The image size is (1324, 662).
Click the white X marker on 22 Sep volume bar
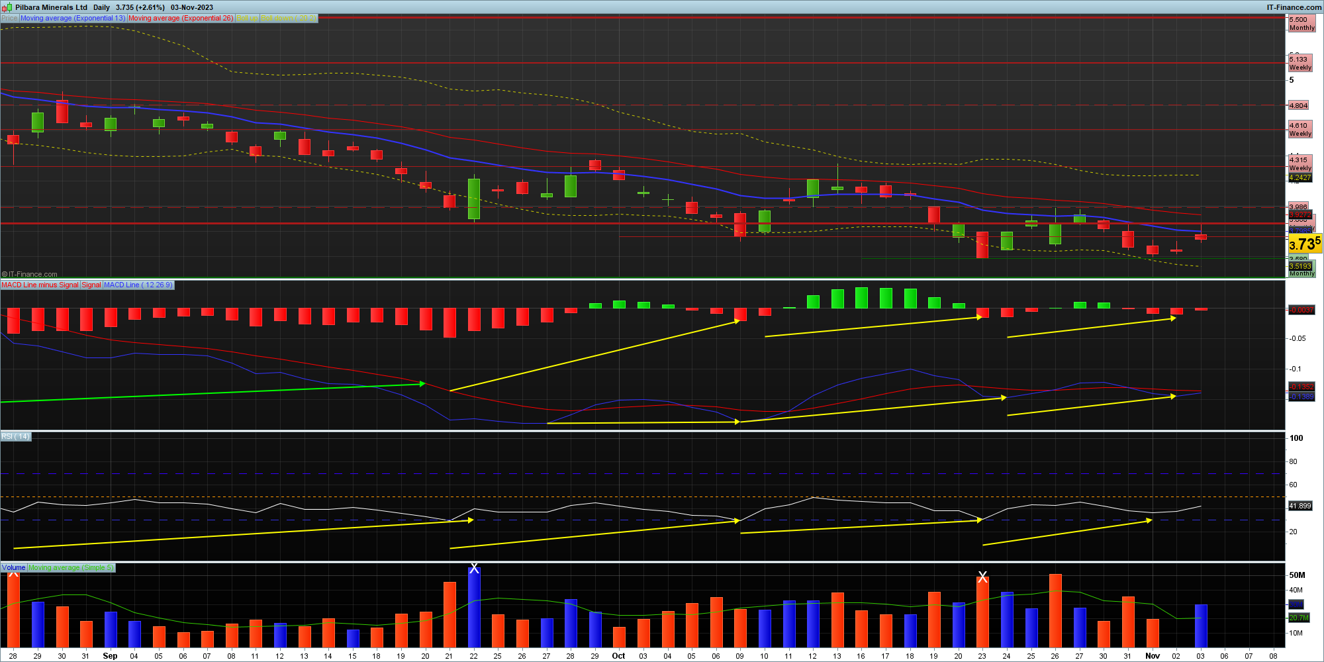(474, 569)
